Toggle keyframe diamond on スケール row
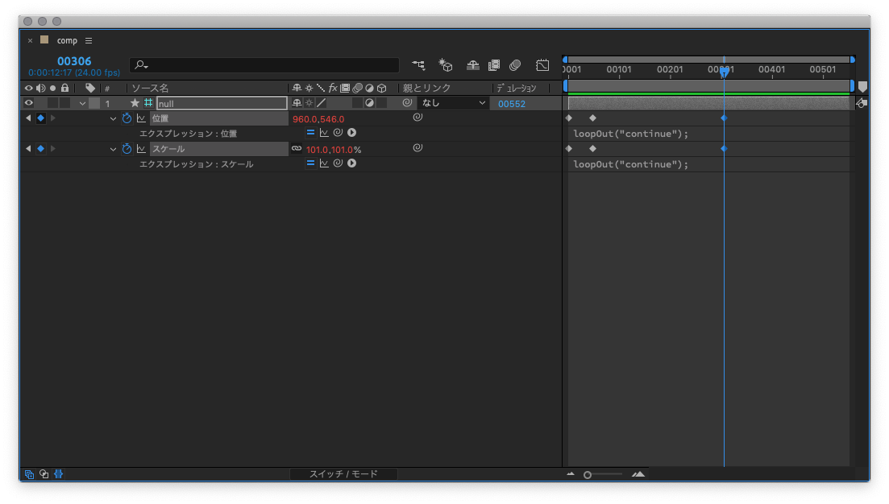The width and height of the screenshot is (889, 504). [41, 149]
